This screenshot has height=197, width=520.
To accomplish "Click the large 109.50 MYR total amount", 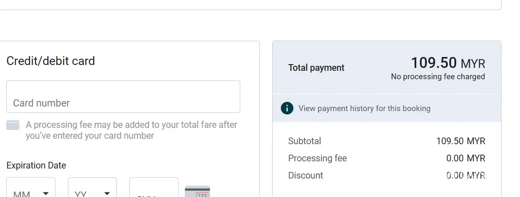I will [448, 63].
